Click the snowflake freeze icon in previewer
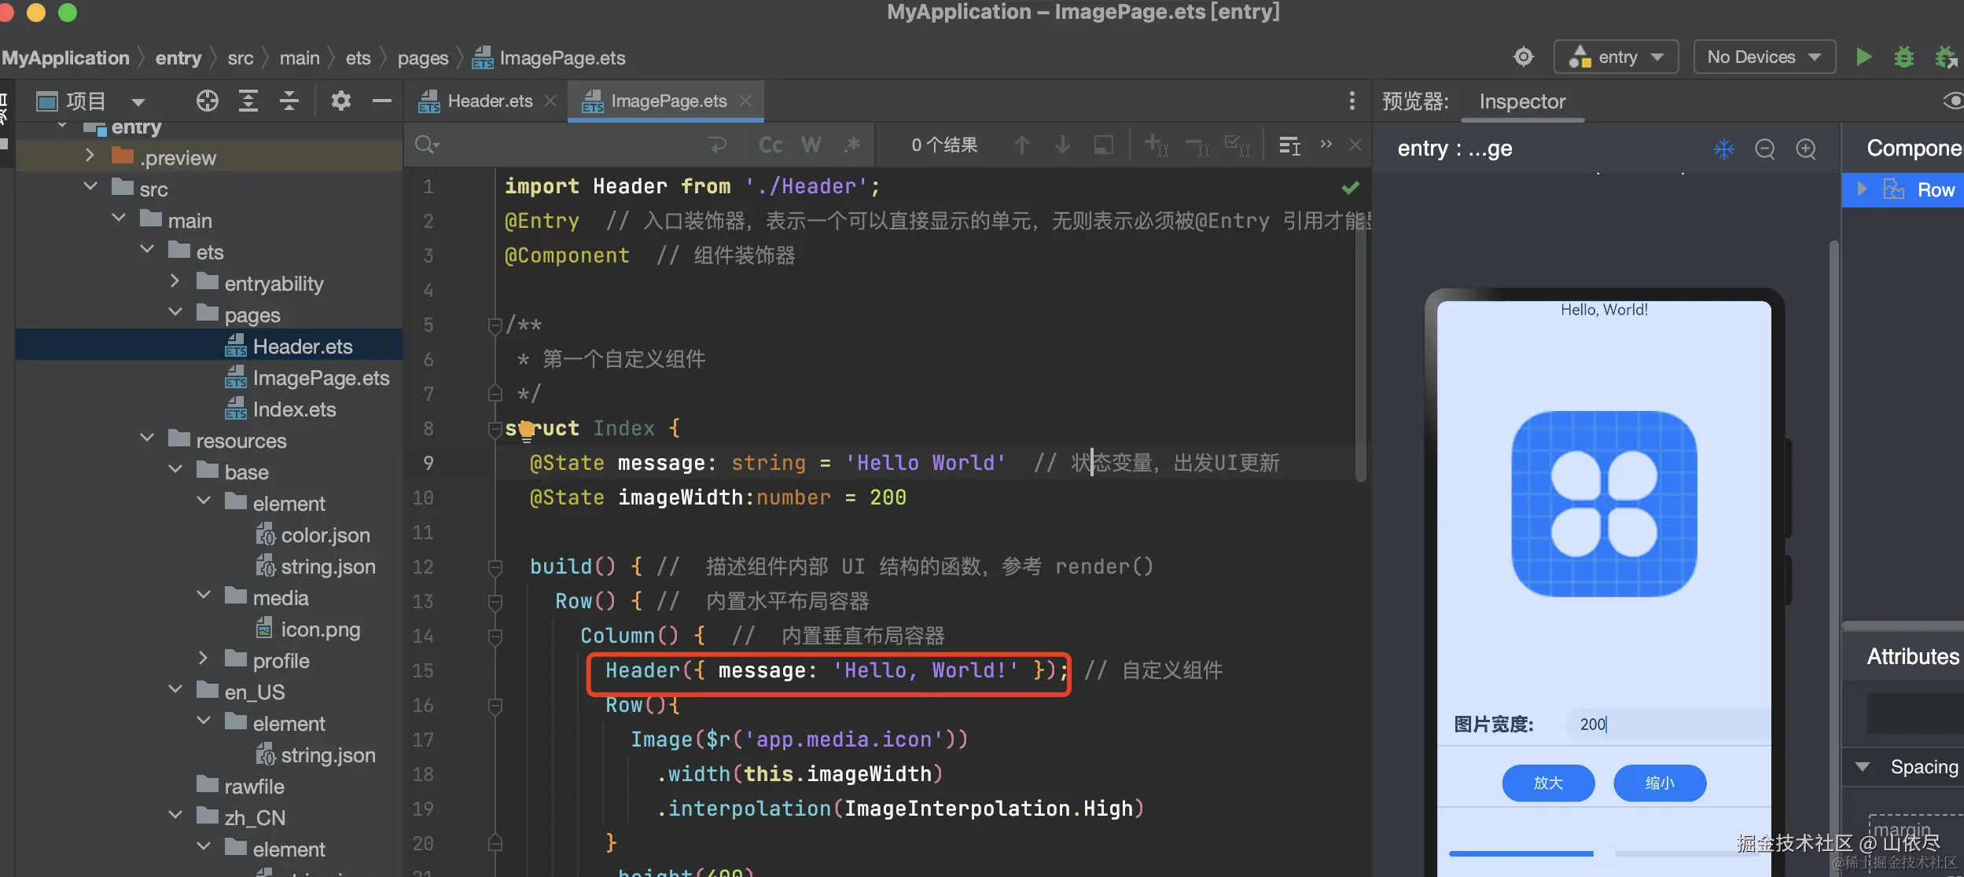Screen dimensions: 1964x877 (x=1723, y=149)
